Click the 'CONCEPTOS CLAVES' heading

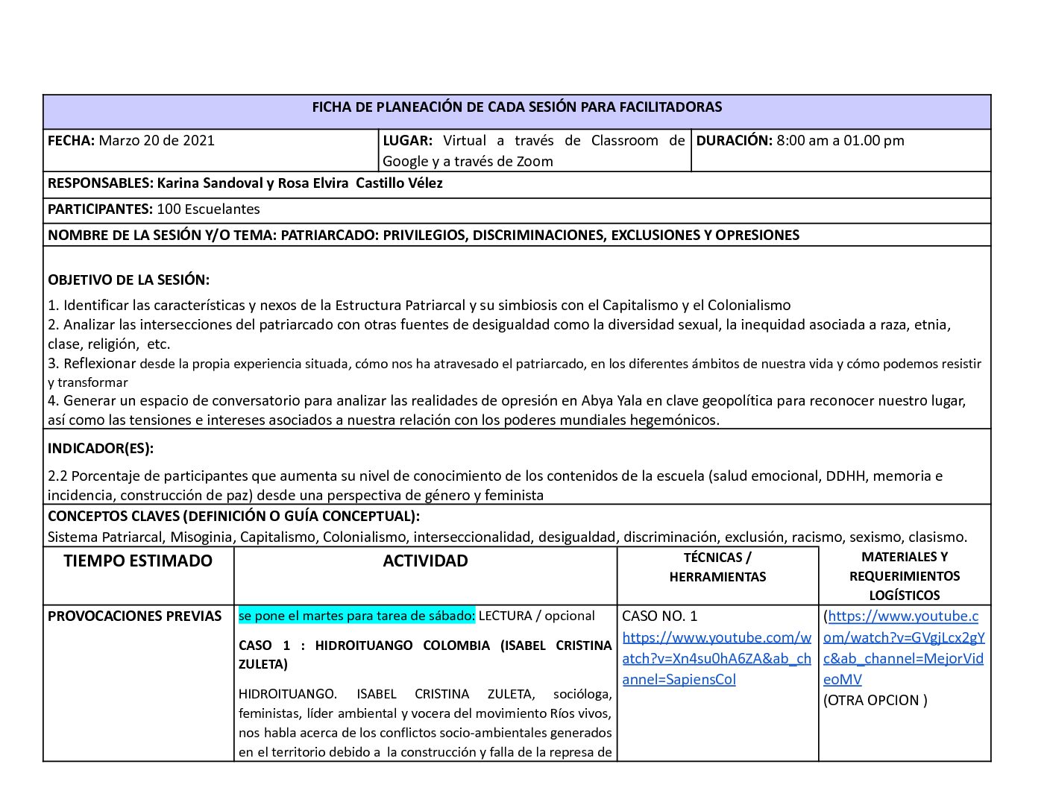[x=233, y=517]
